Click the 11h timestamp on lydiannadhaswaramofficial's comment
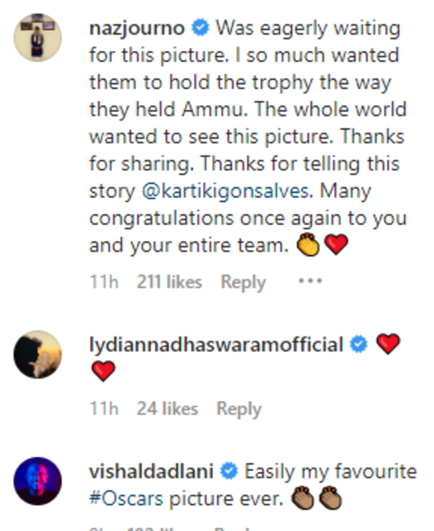 104,408
